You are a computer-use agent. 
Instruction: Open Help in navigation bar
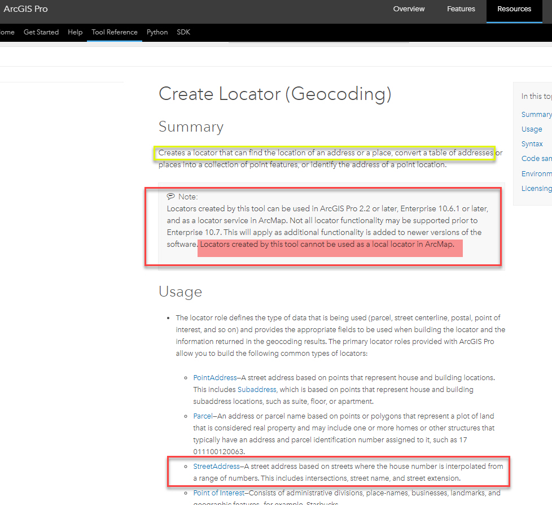(x=75, y=32)
